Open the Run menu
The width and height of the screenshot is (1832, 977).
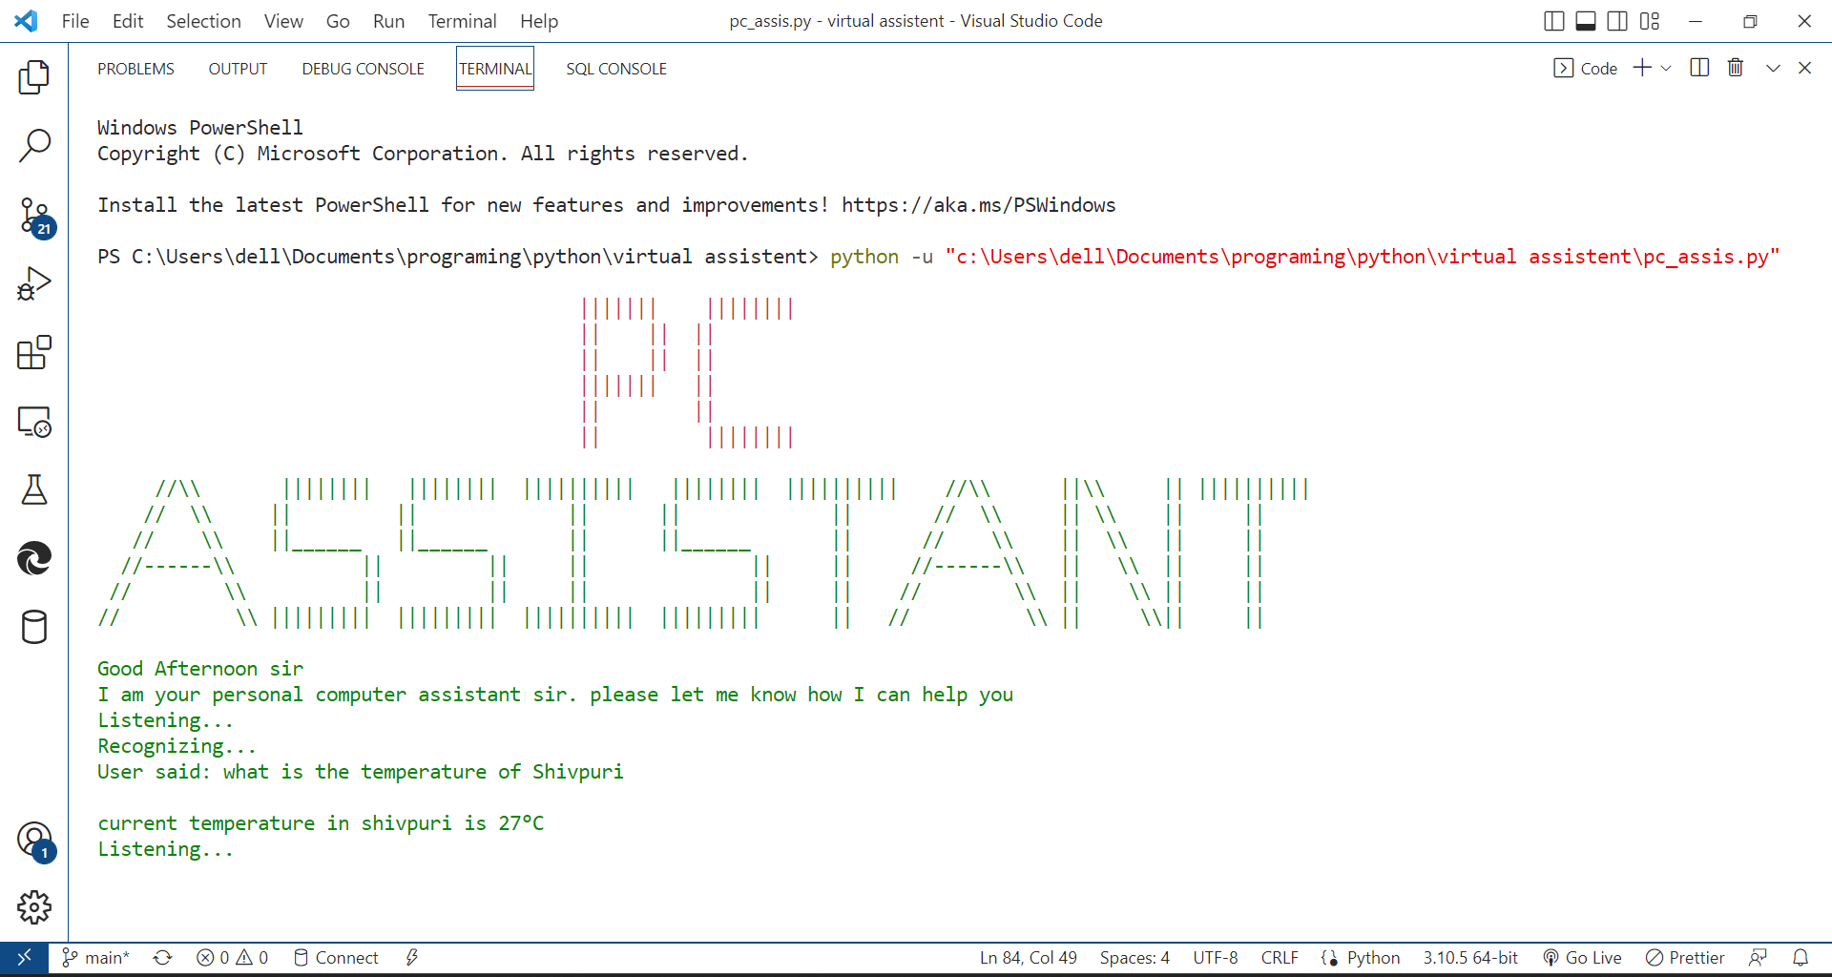click(388, 21)
